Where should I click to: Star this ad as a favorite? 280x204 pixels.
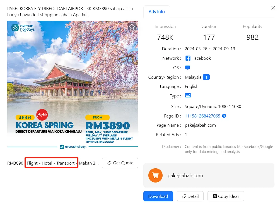132,27
